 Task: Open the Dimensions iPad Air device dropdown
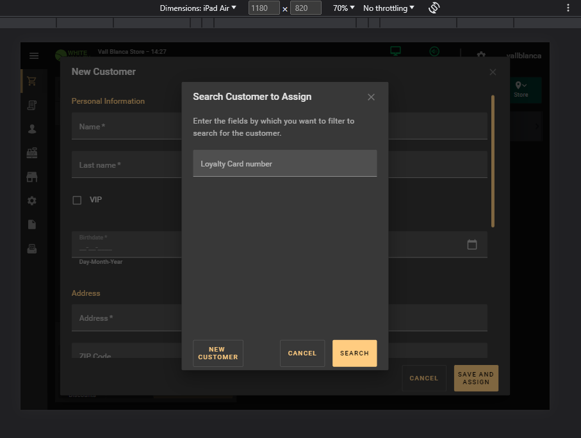tap(198, 8)
